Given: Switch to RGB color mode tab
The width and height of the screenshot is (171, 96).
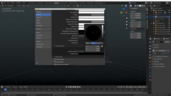Looking at the screenshot, I should pyautogui.click(x=88, y=43).
